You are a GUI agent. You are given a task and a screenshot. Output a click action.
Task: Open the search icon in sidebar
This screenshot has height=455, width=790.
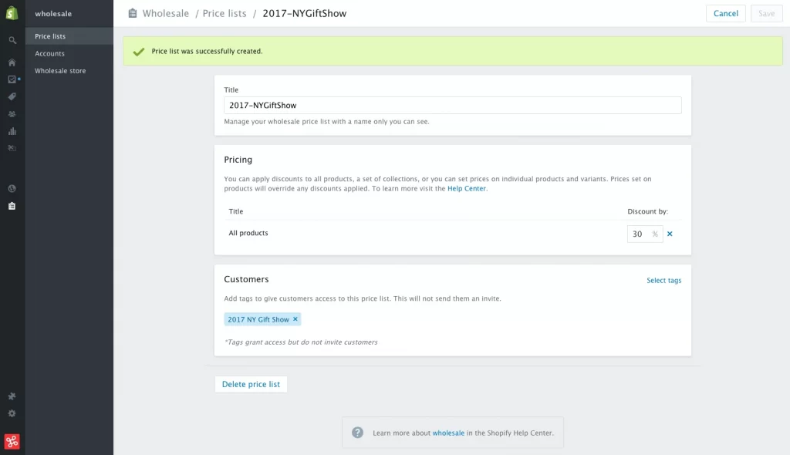pos(12,40)
